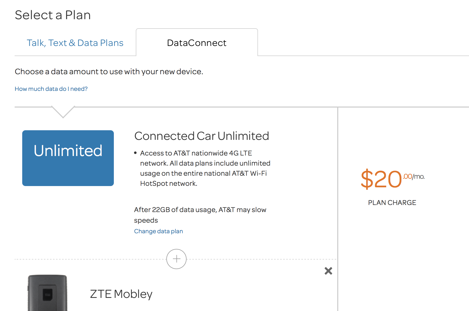Click the Connected Car Unlimited heading
The height and width of the screenshot is (311, 469).
(x=202, y=136)
